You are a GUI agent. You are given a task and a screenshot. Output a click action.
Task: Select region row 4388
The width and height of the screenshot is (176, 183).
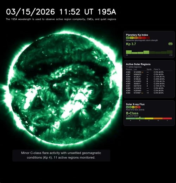149,72
